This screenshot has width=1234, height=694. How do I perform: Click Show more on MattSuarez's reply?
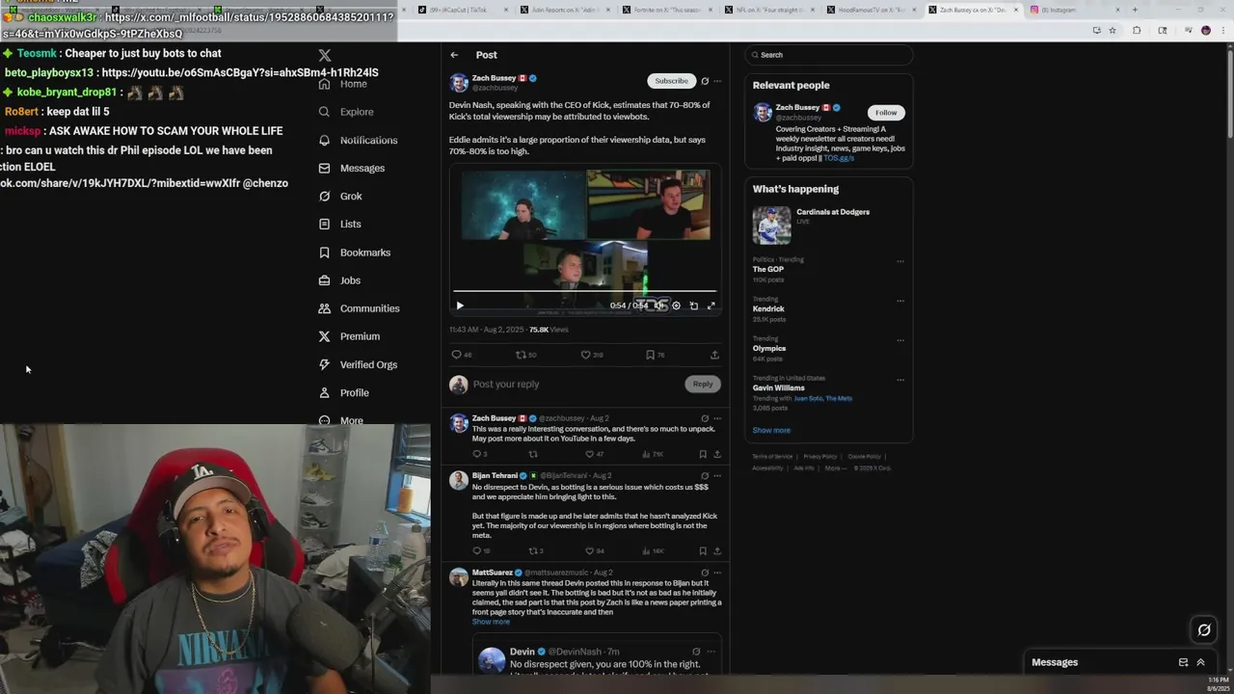[x=491, y=622]
